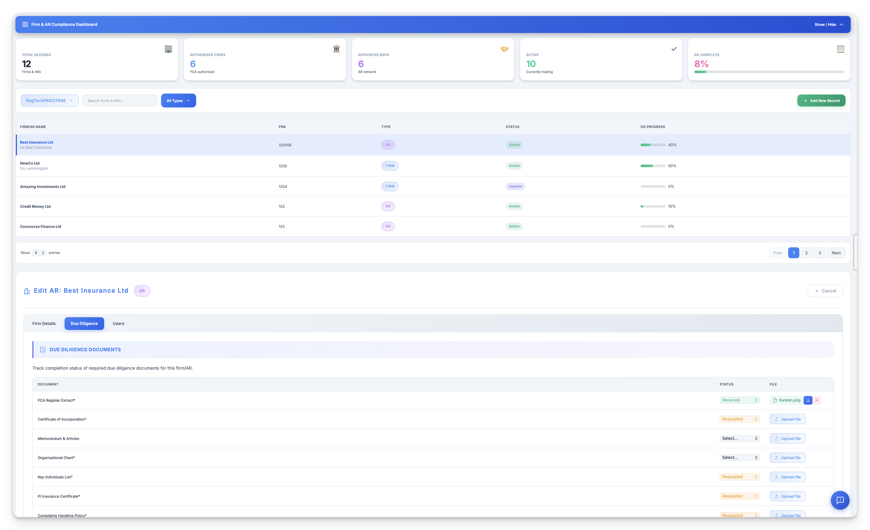
Task: Collapse the dashboard with Show / Hide
Action: coord(828,24)
